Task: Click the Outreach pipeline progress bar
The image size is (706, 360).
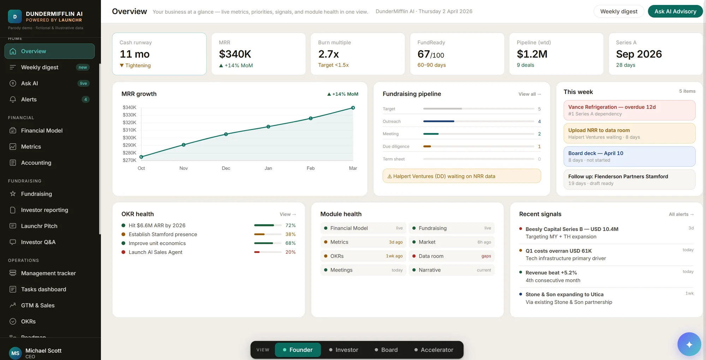Action: (479, 121)
